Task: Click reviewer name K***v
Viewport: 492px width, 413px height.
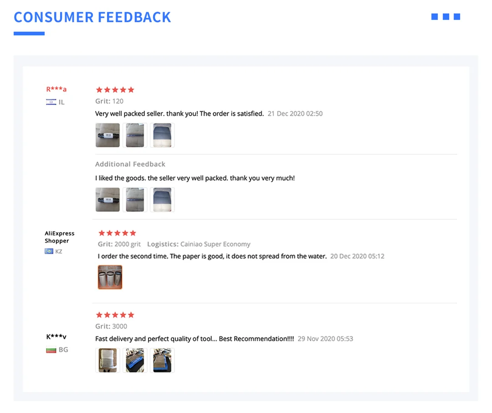Action: [56, 337]
